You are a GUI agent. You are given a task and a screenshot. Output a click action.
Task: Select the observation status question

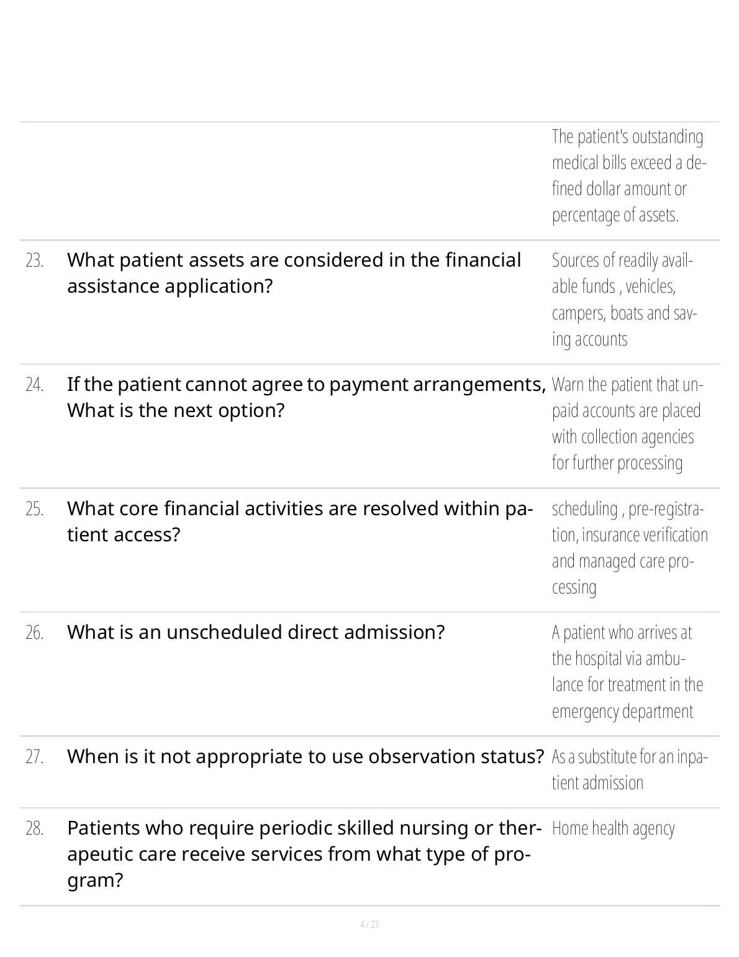coord(306,756)
